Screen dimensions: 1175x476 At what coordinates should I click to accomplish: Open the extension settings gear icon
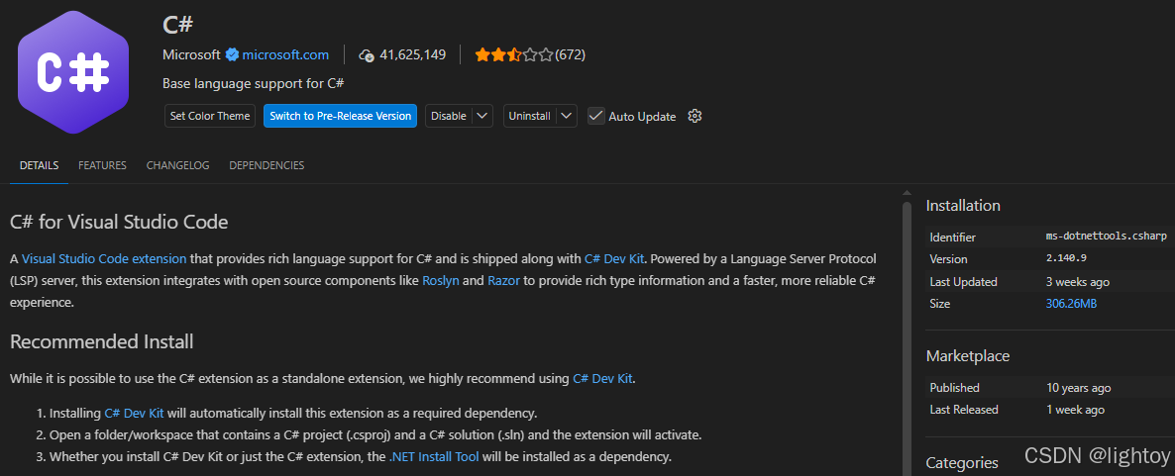pos(694,116)
